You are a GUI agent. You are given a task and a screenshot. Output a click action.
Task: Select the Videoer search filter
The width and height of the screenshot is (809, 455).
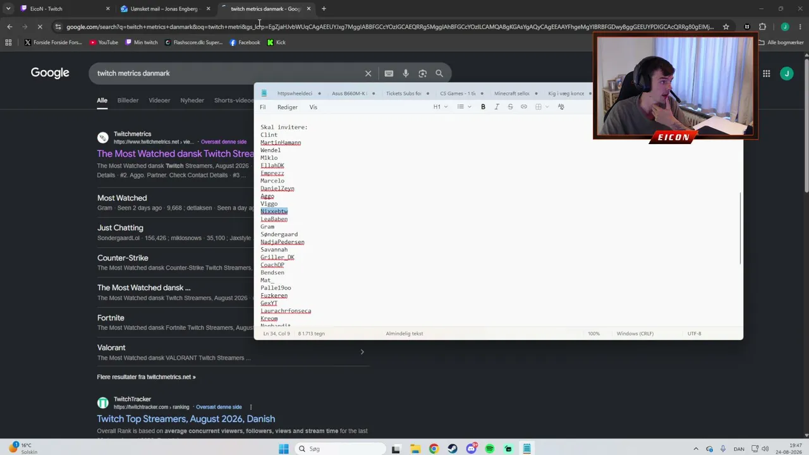tap(159, 100)
